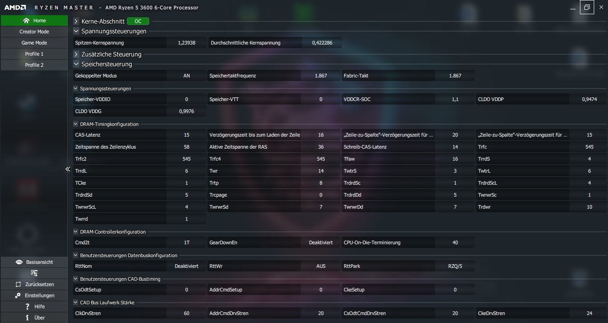
Task: Collapse Benutzersteuerungen CAD-Bustiming subsection
Action: click(76, 279)
